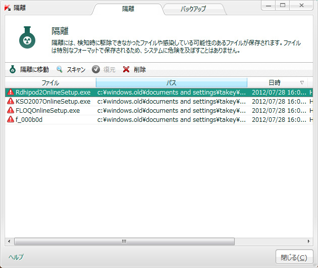Click warning icon beside Rdhipod2OnlineSetup.exe

pyautogui.click(x=11, y=93)
